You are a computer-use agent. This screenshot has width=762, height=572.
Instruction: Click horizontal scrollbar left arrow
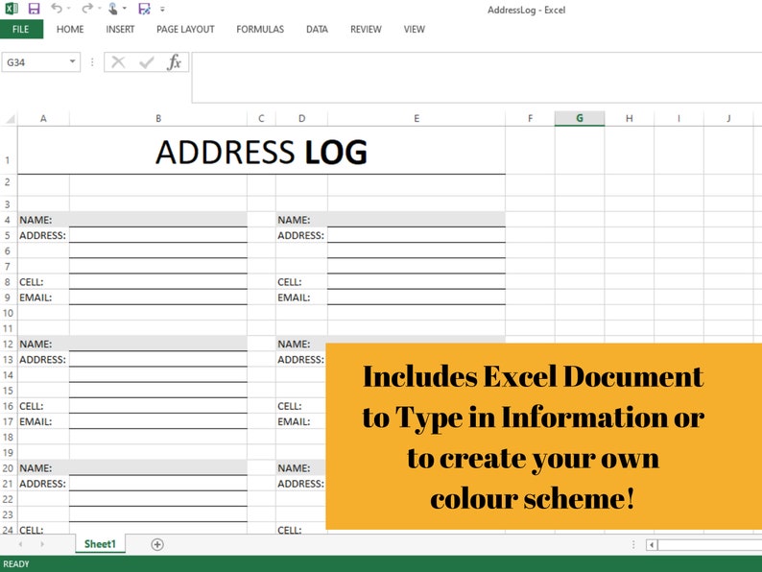[x=652, y=545]
